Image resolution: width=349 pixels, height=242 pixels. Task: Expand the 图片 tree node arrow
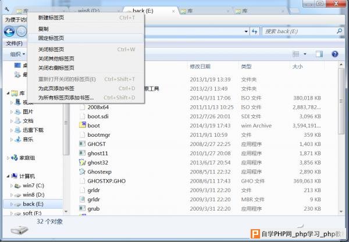[12, 112]
